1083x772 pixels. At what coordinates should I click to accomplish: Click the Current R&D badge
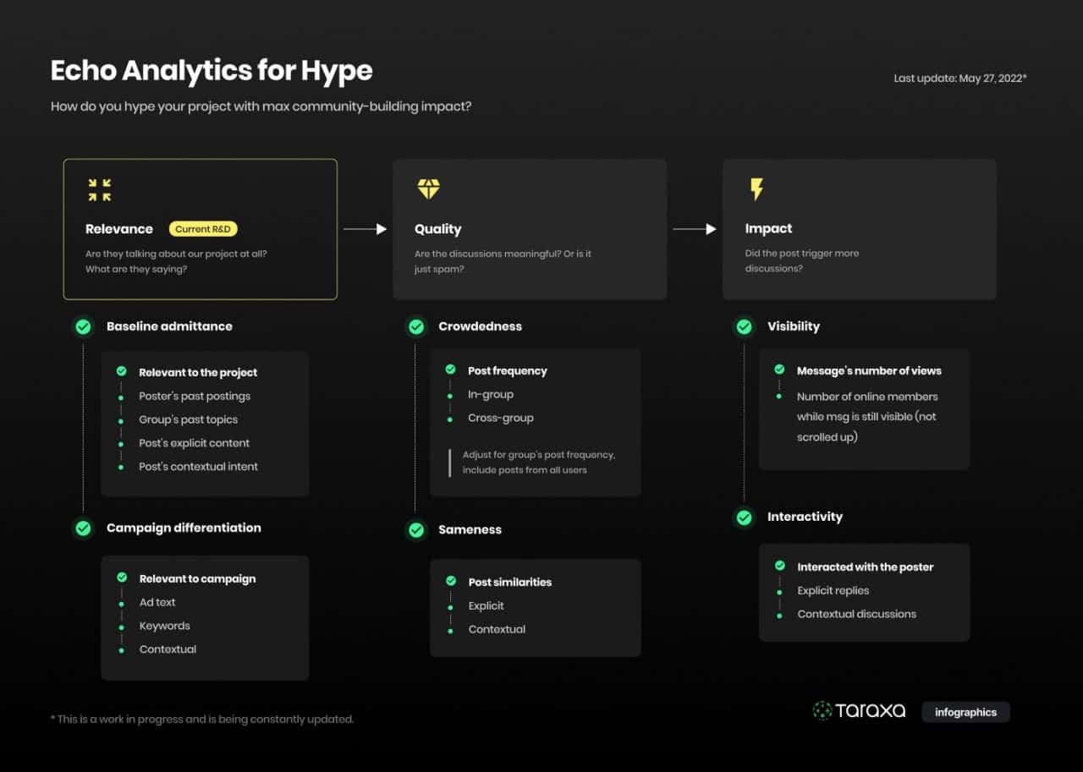(x=203, y=229)
